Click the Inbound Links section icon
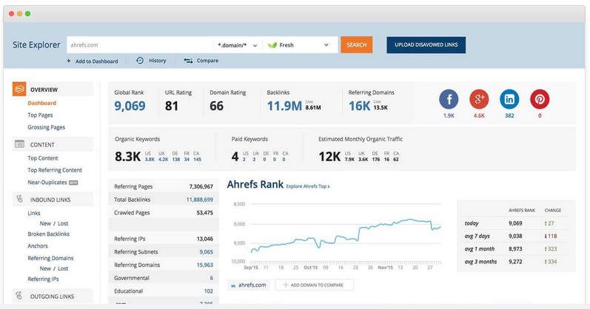Screen dimensions: 590x309 click(x=19, y=198)
